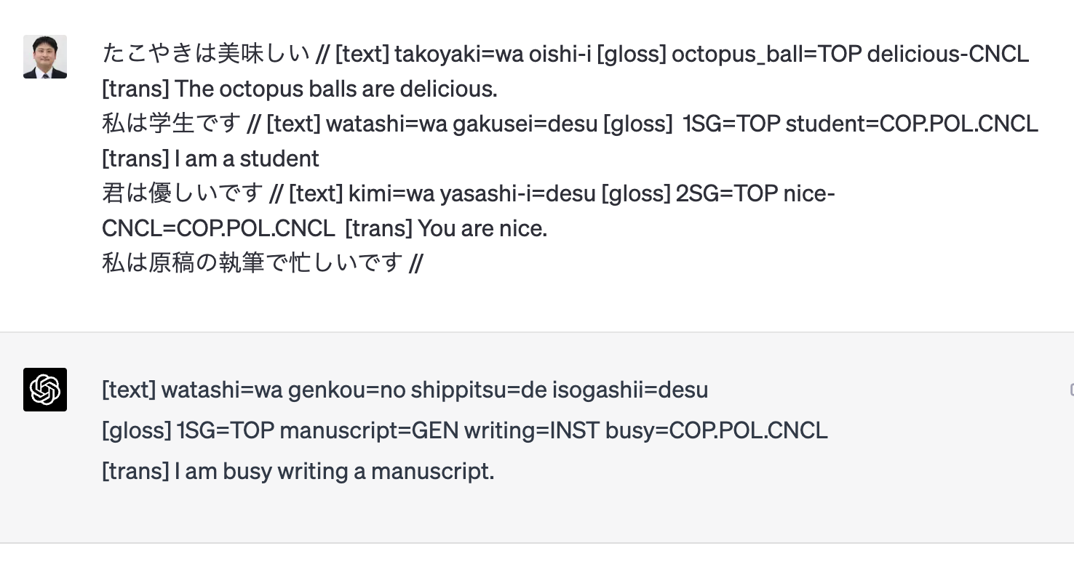The width and height of the screenshot is (1074, 567).
Task: Click the text 'You are nice.'
Action: [482, 228]
